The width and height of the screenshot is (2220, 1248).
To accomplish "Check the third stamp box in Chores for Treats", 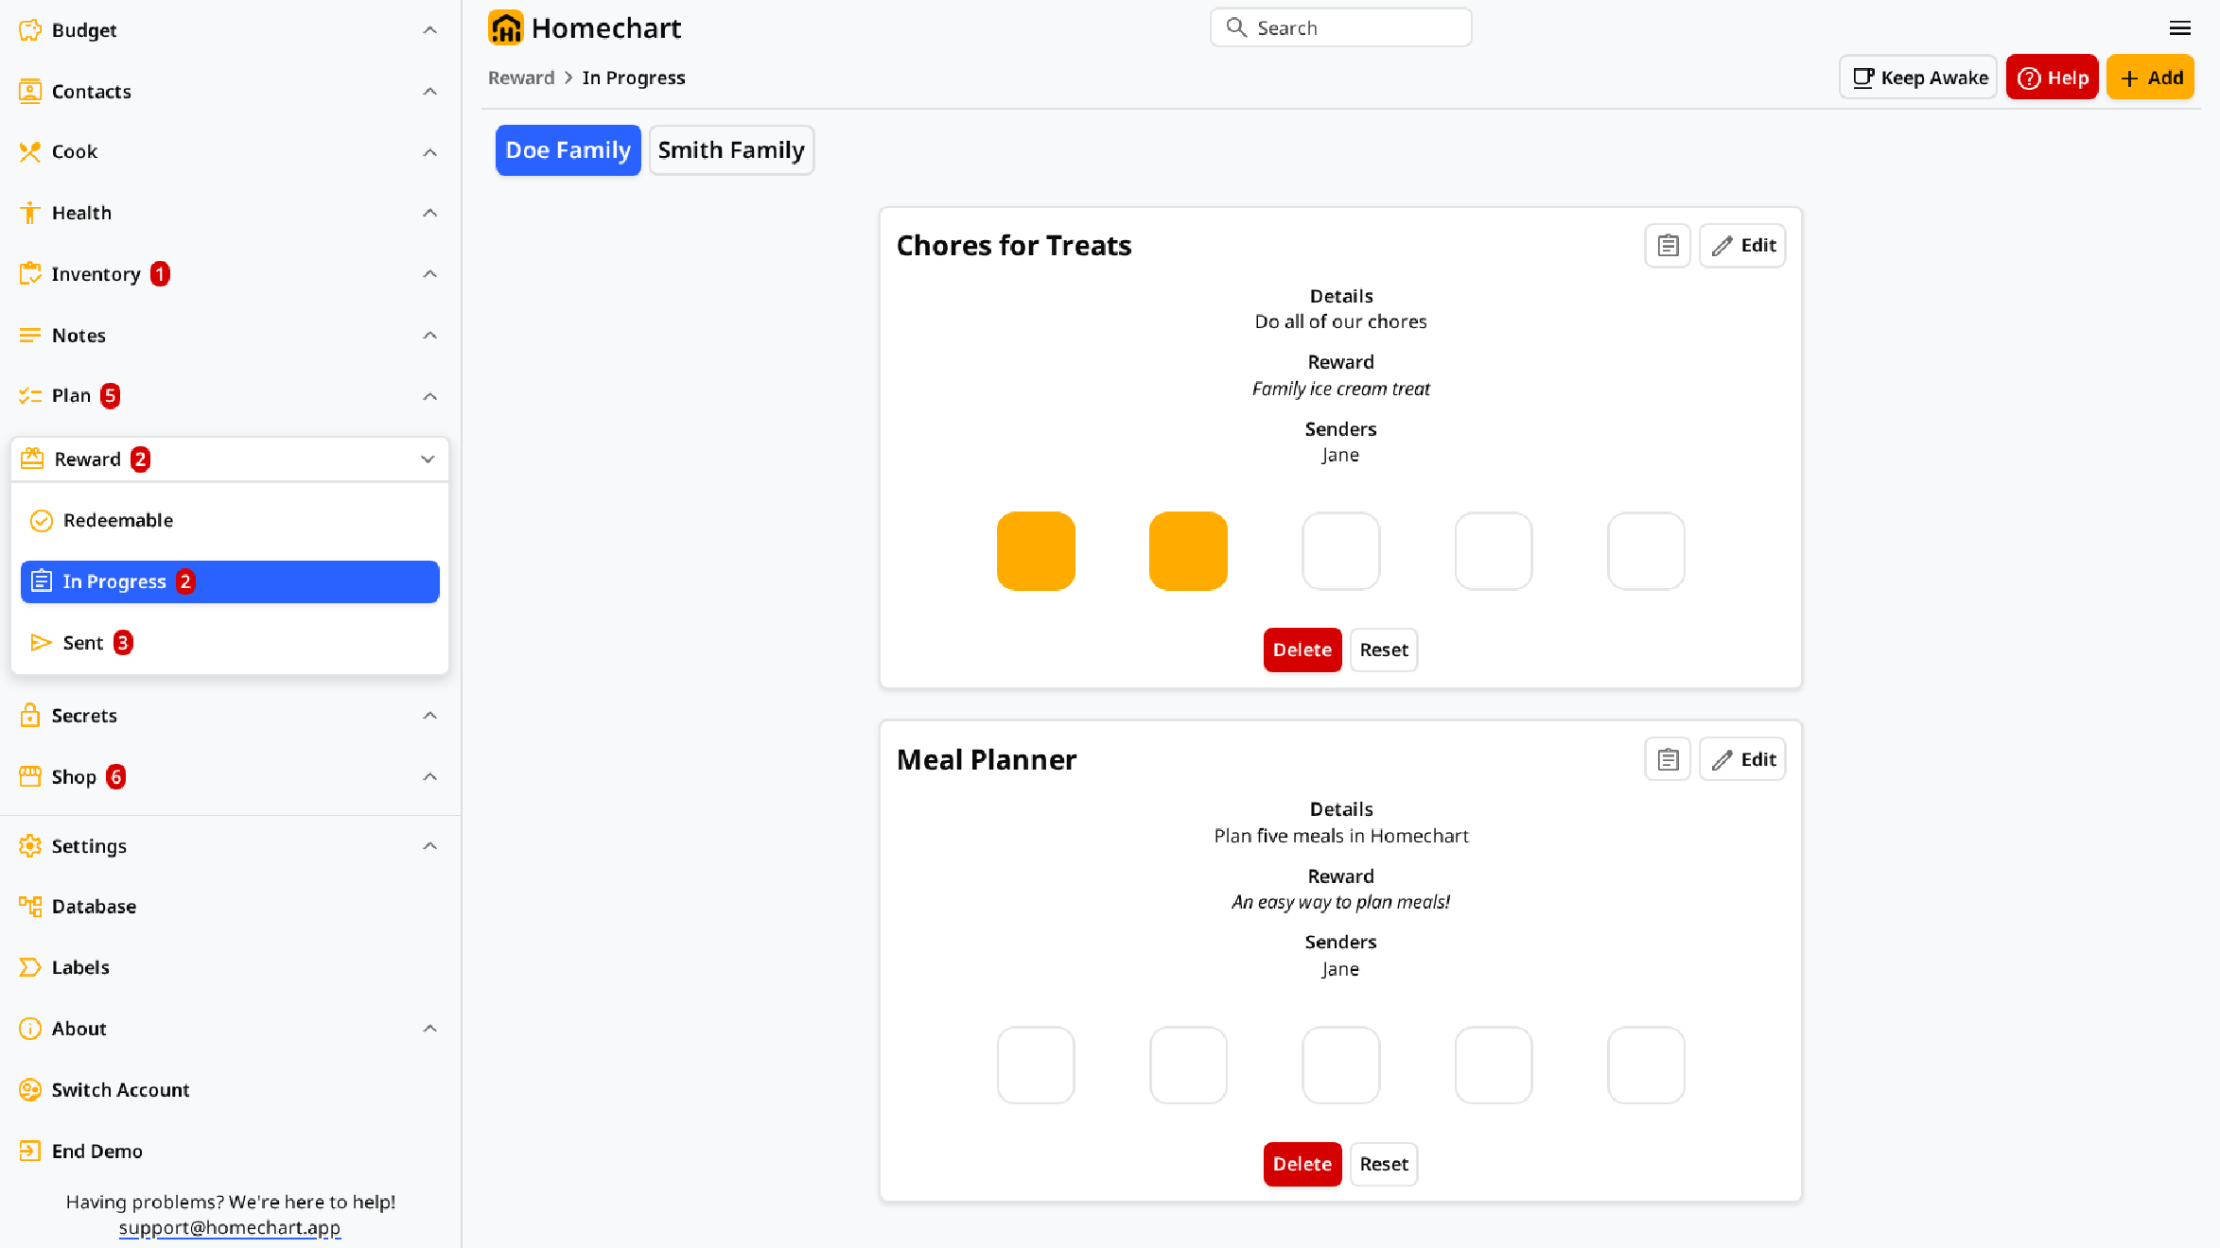I will click(1340, 551).
